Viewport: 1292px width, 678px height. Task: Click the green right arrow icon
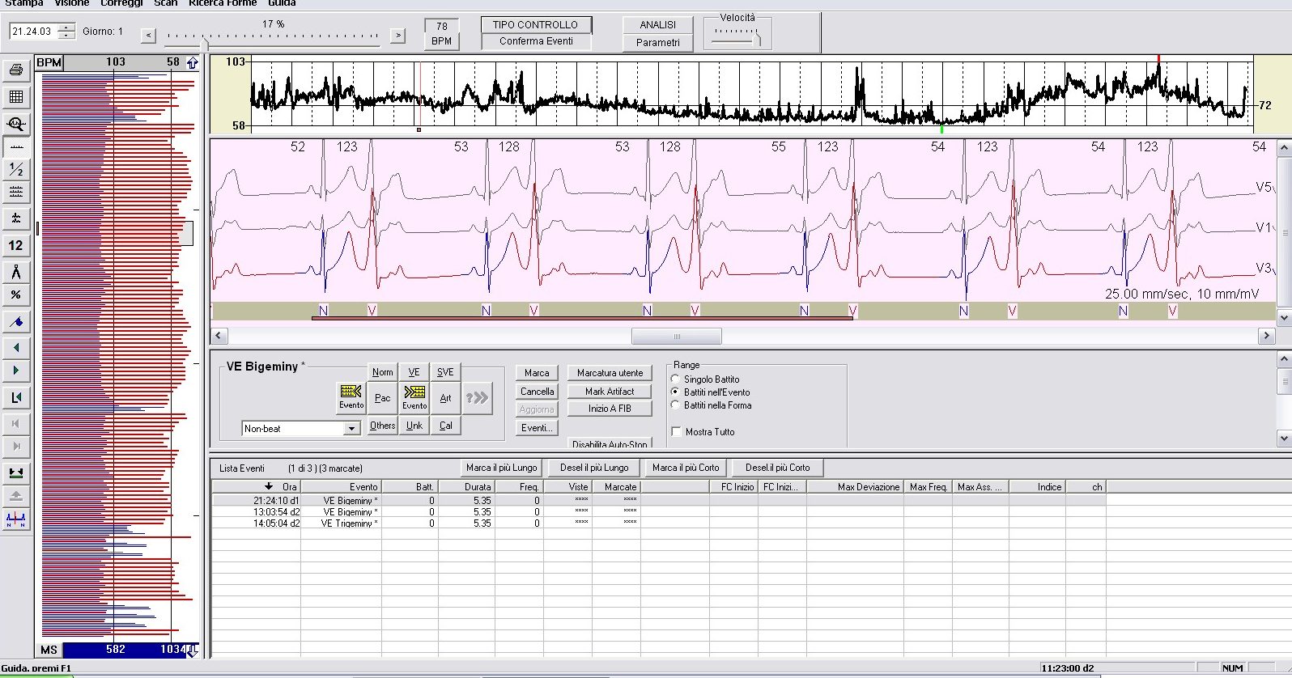15,371
